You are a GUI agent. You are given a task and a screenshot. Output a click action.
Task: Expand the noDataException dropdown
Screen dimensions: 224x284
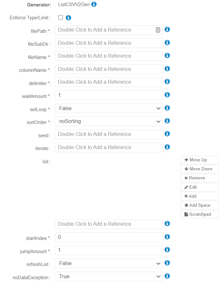tap(109, 276)
